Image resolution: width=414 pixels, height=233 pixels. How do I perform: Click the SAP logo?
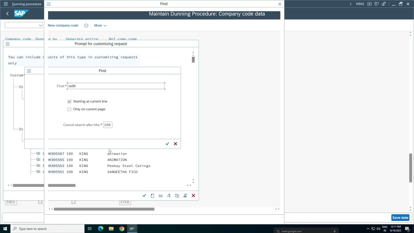pos(21,14)
